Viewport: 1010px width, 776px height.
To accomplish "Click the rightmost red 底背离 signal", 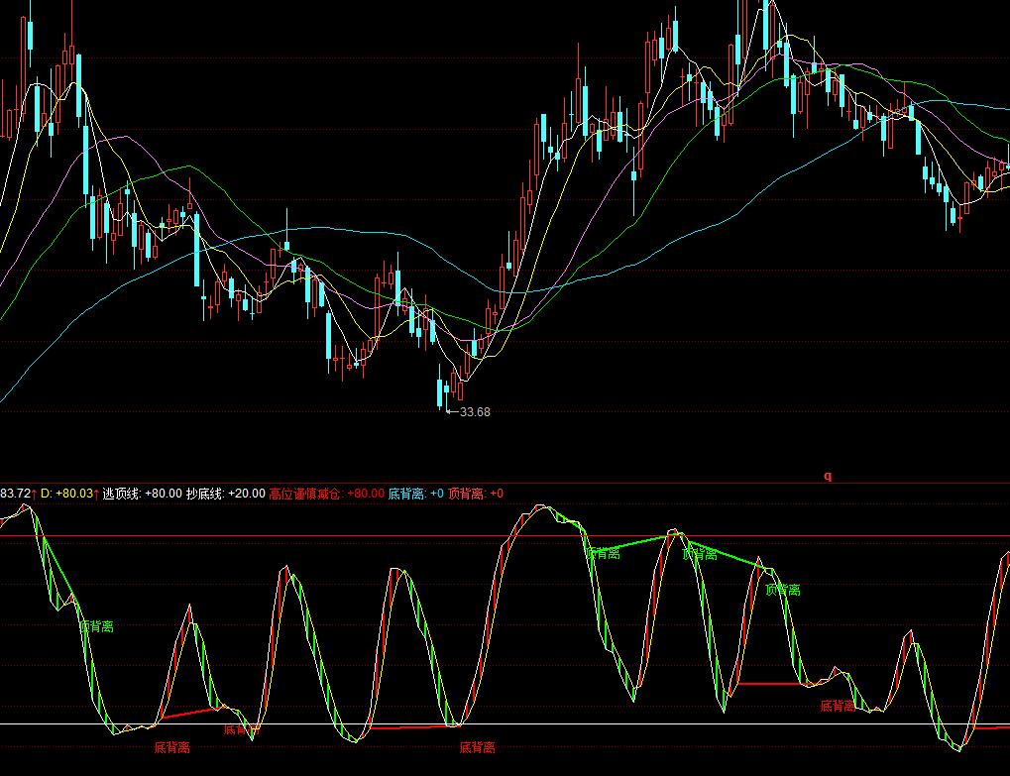I will tap(838, 706).
